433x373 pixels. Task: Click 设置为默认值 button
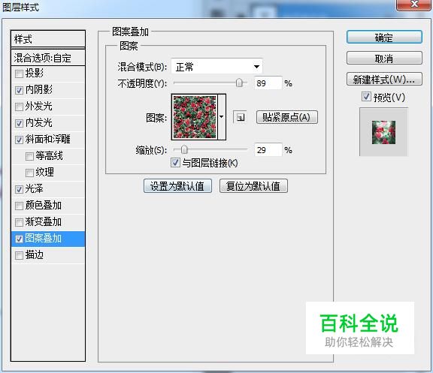177,186
